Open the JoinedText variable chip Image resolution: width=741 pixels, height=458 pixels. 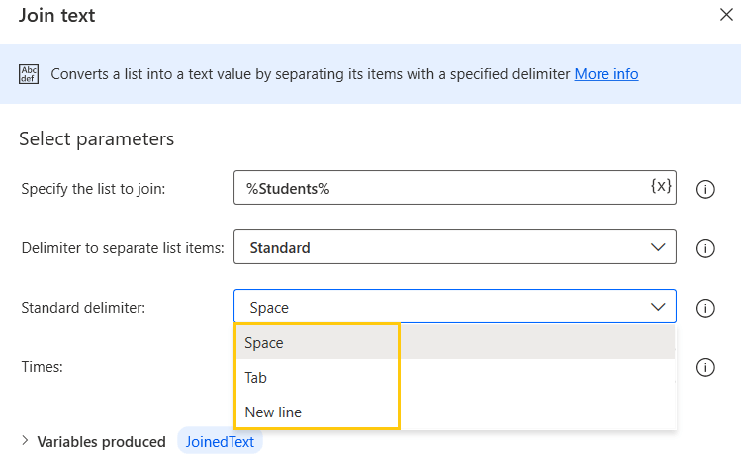point(220,441)
